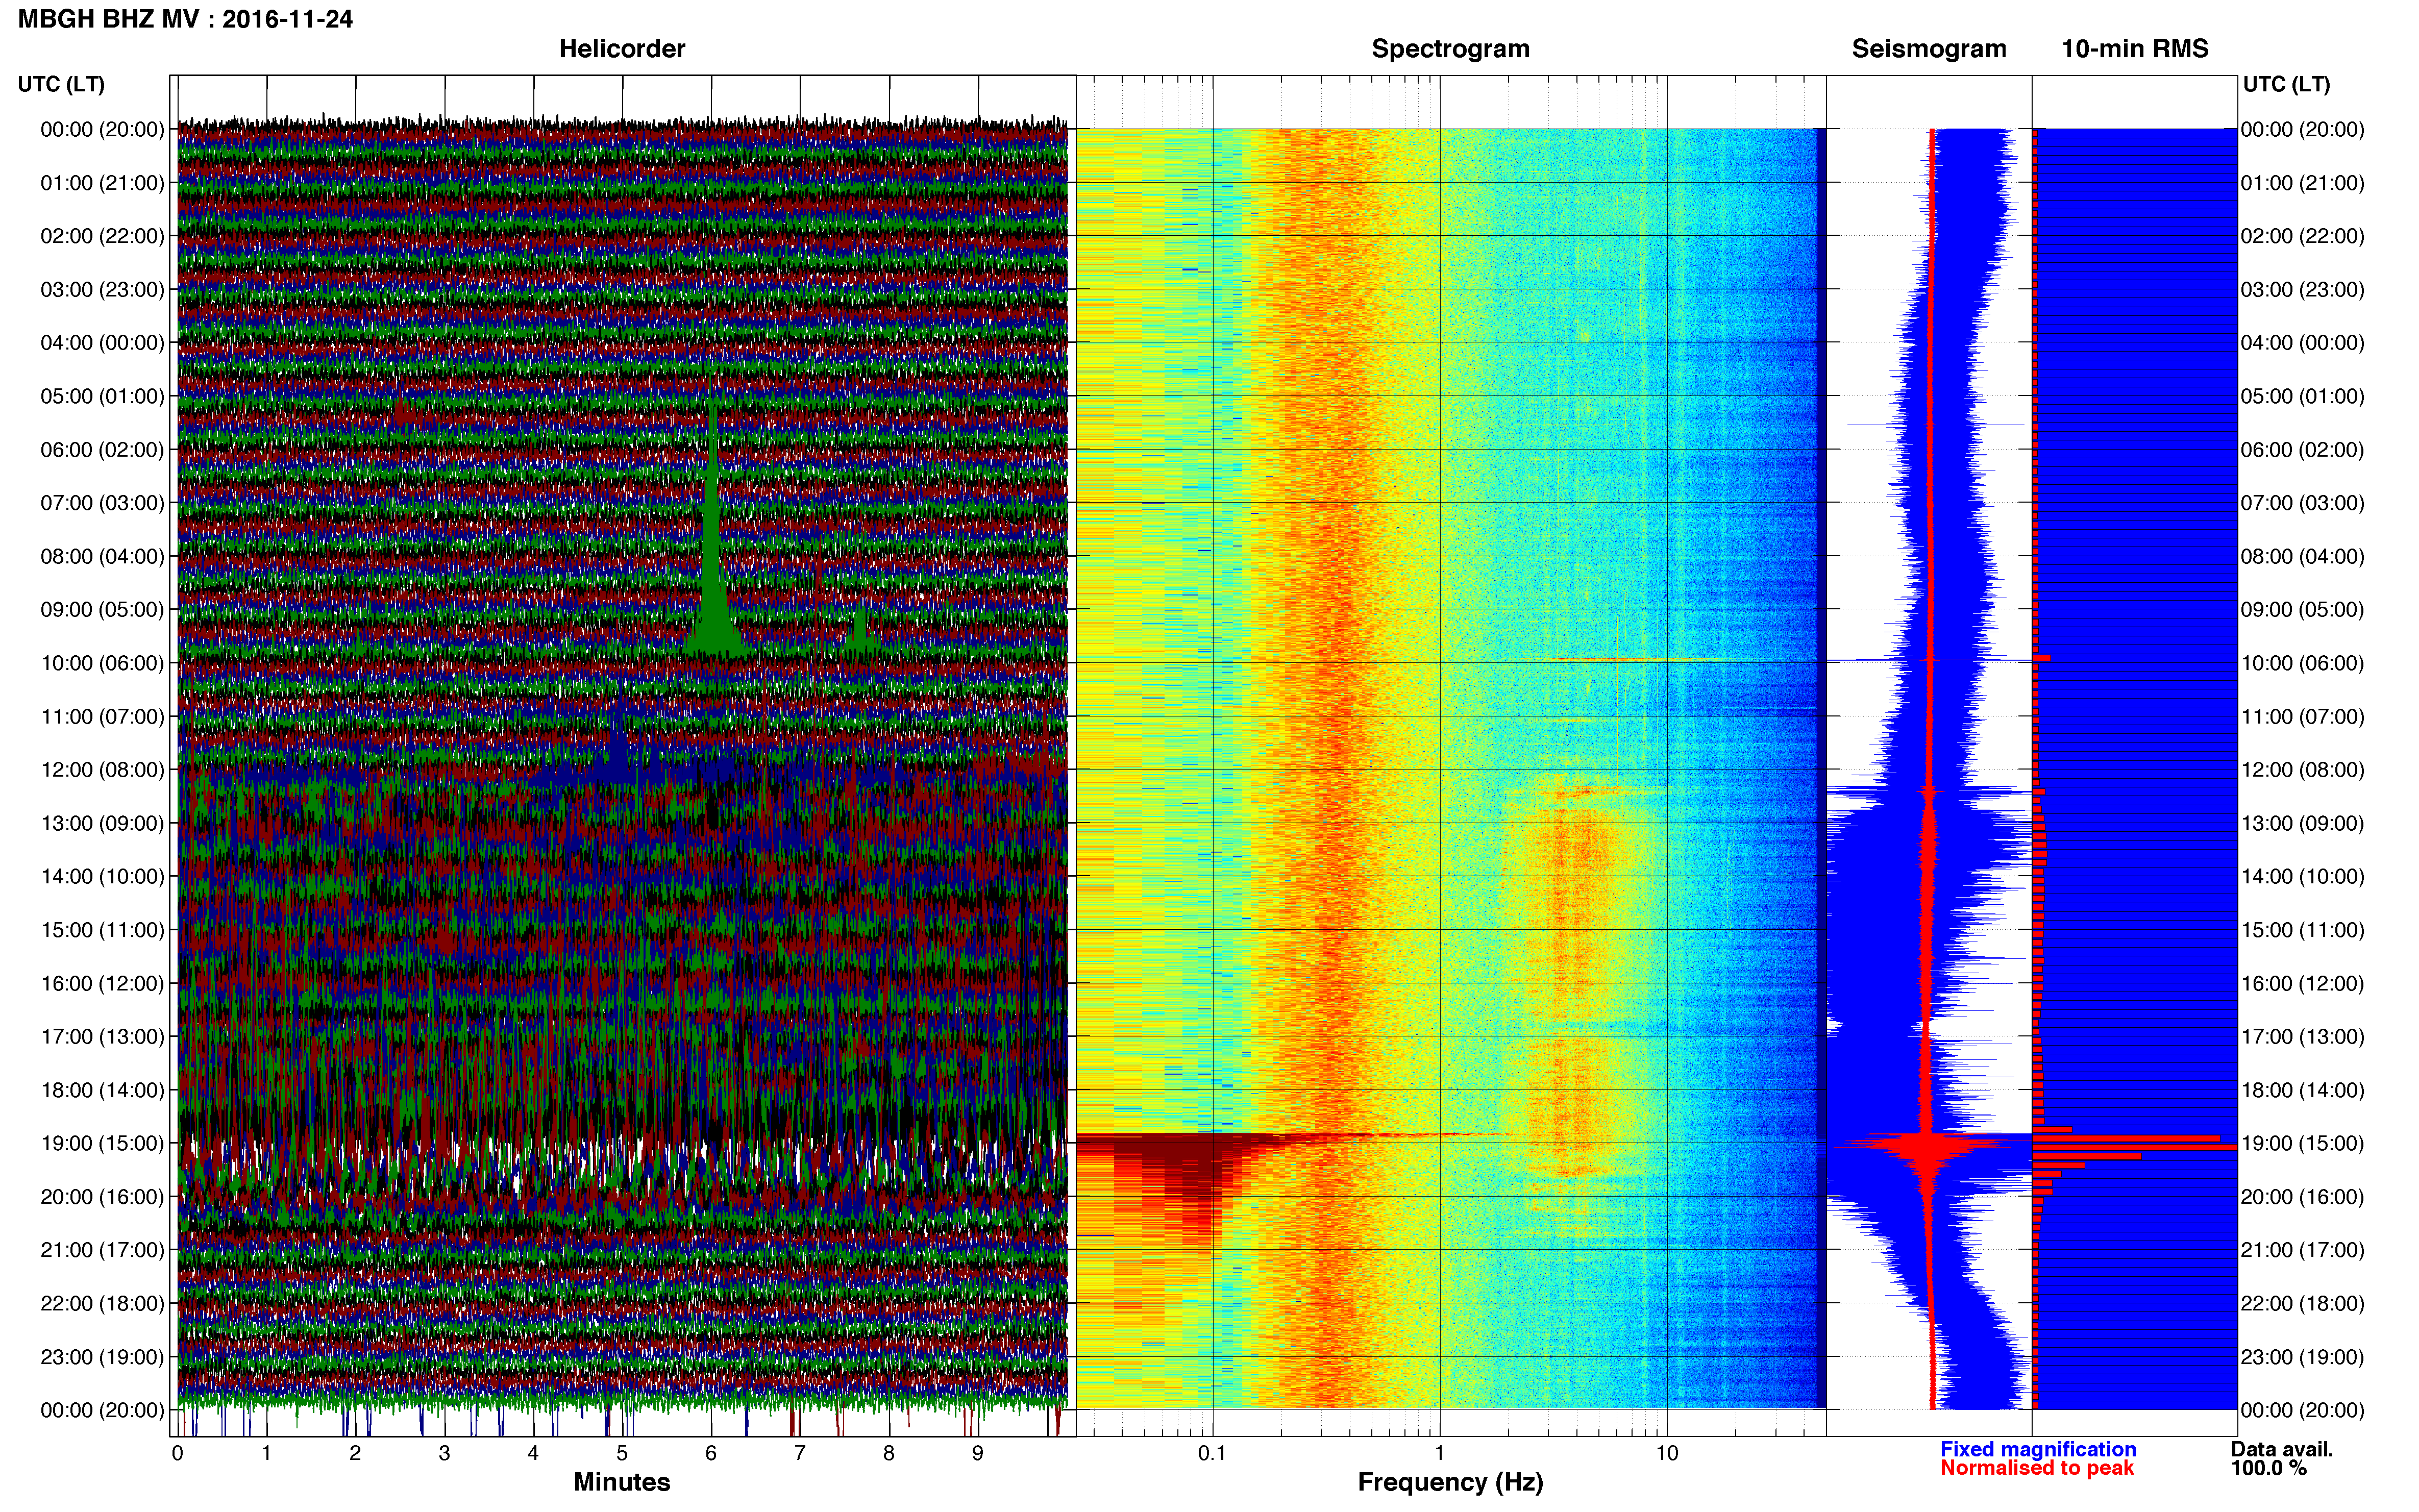
Task: Click the '8' tick on the Minutes axis
Action: [889, 1454]
